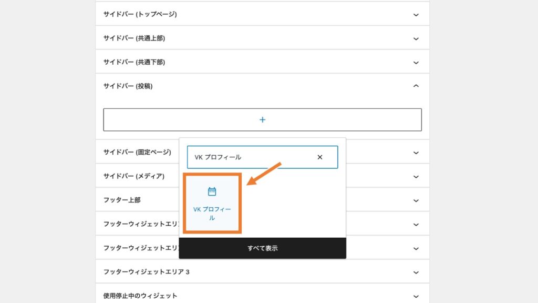Expand the サイドバー (メディア) section
Image resolution: width=538 pixels, height=303 pixels.
point(416,176)
